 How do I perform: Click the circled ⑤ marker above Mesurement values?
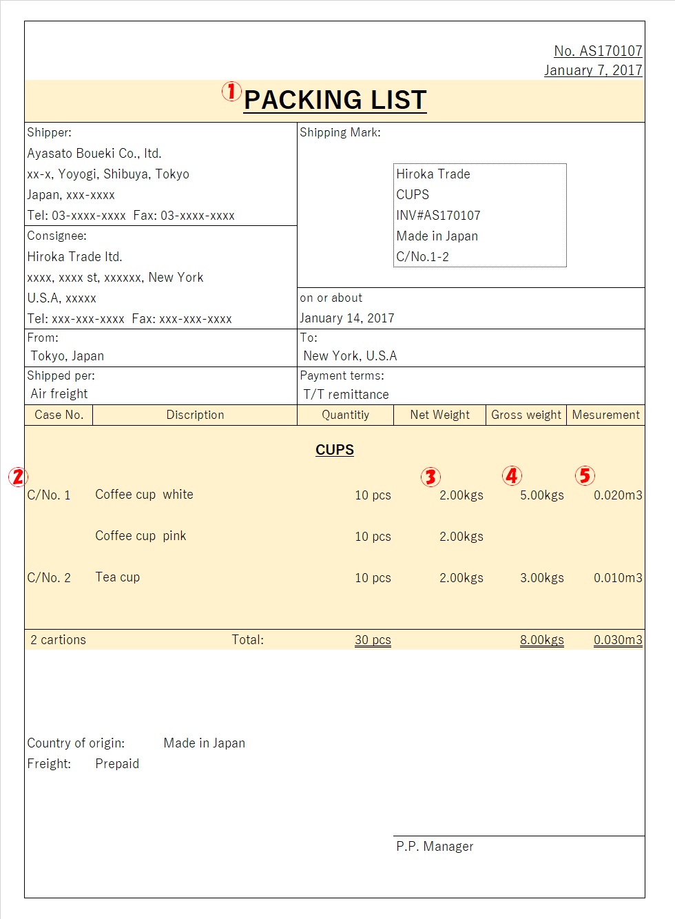585,475
